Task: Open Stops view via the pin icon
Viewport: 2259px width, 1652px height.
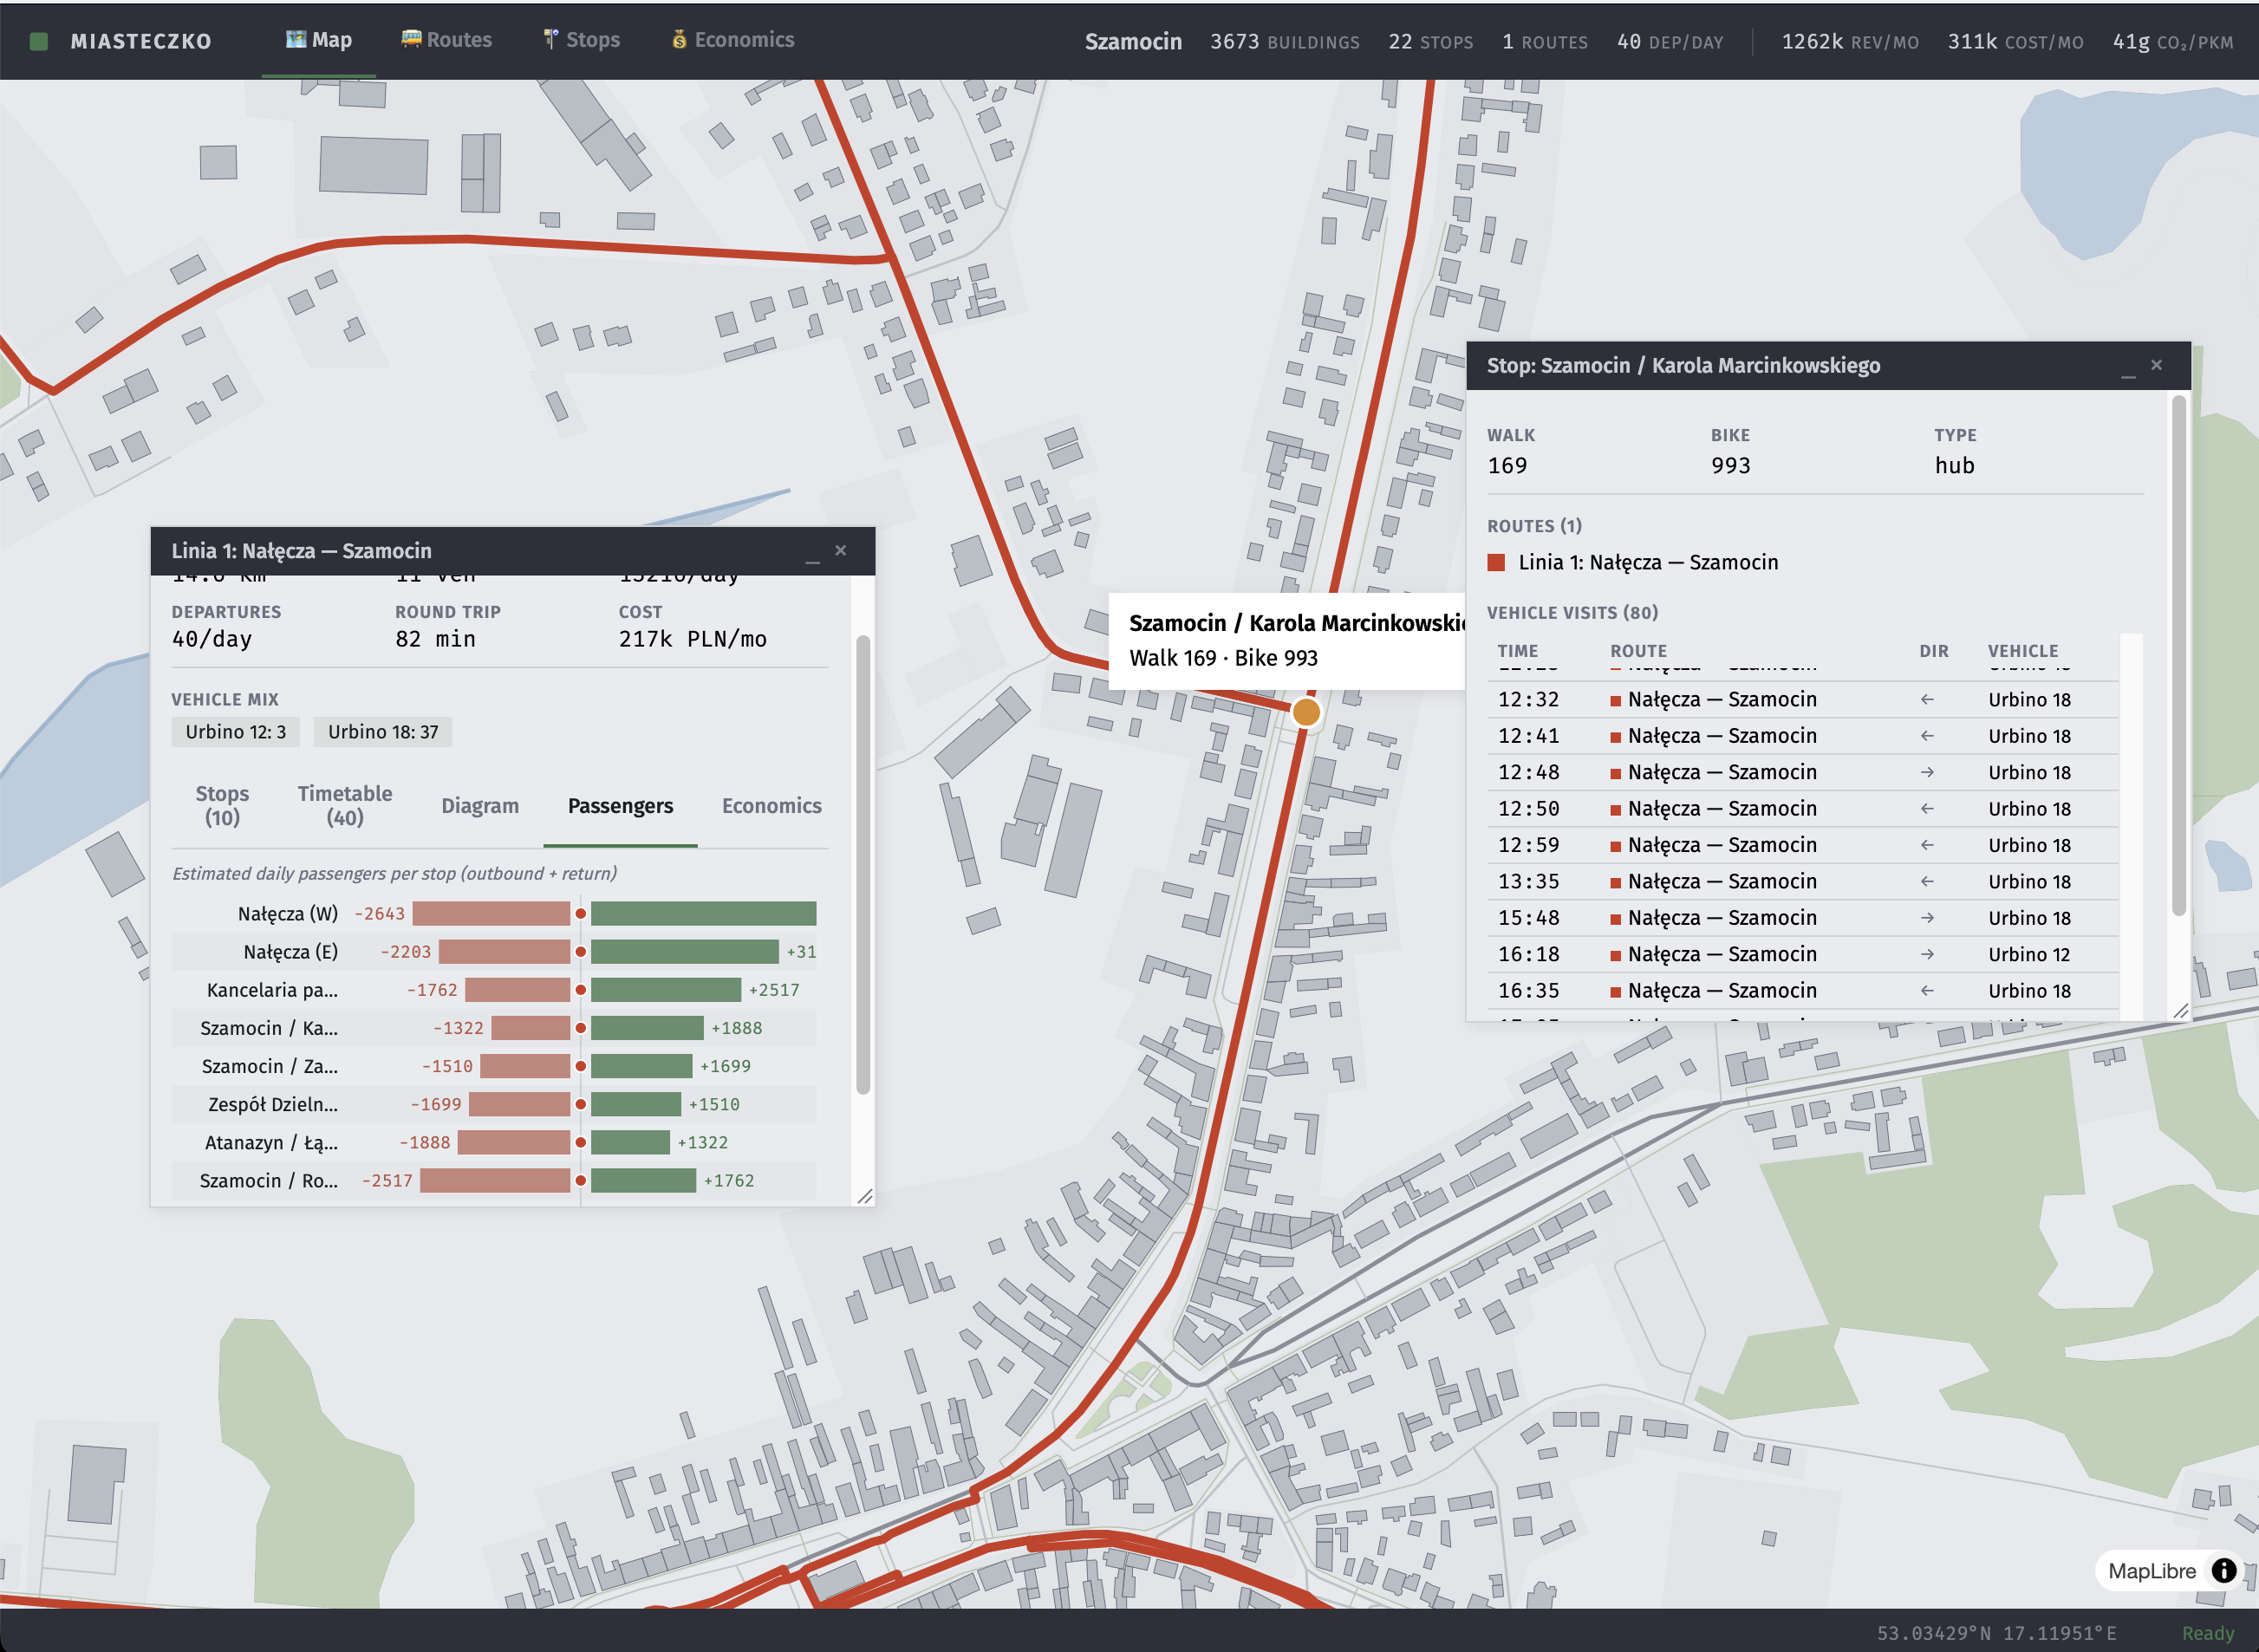Action: (550, 39)
